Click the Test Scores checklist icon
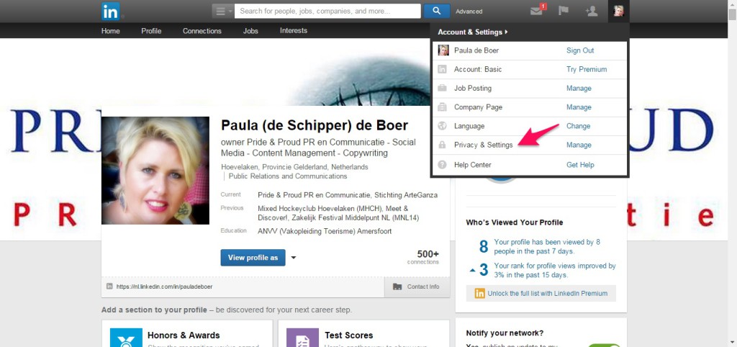 coord(303,338)
